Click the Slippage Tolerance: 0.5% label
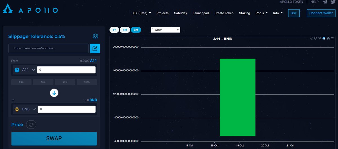Image resolution: width=338 pixels, height=149 pixels. tap(37, 36)
